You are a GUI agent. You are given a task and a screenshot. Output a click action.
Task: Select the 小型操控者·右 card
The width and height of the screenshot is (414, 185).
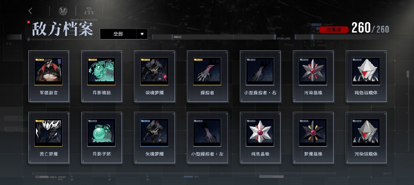(x=260, y=76)
